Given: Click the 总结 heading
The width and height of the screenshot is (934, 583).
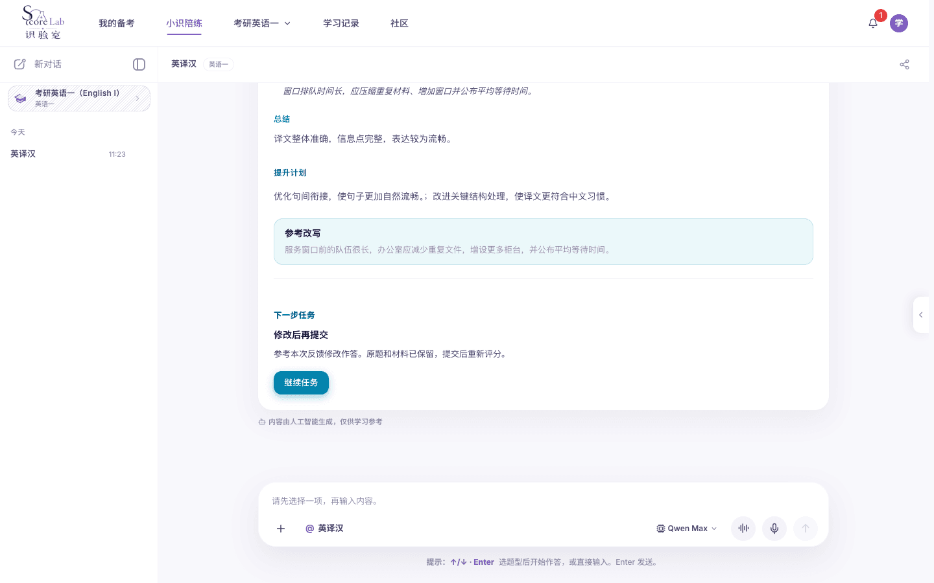Looking at the screenshot, I should point(282,119).
